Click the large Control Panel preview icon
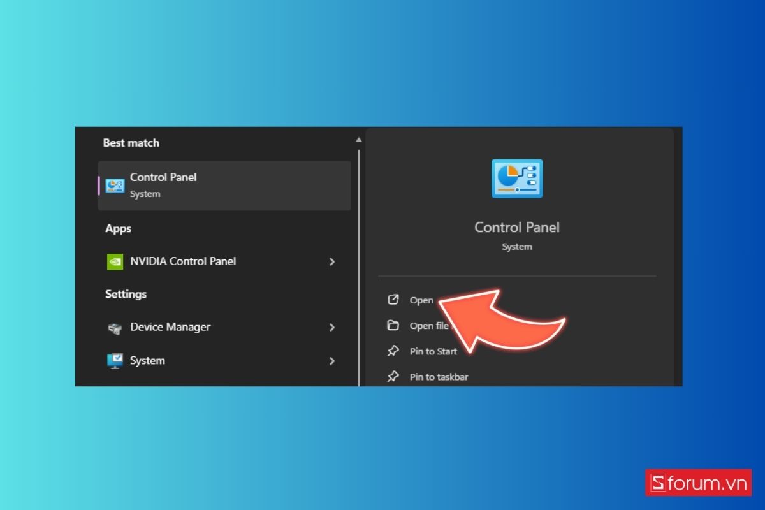 point(517,178)
